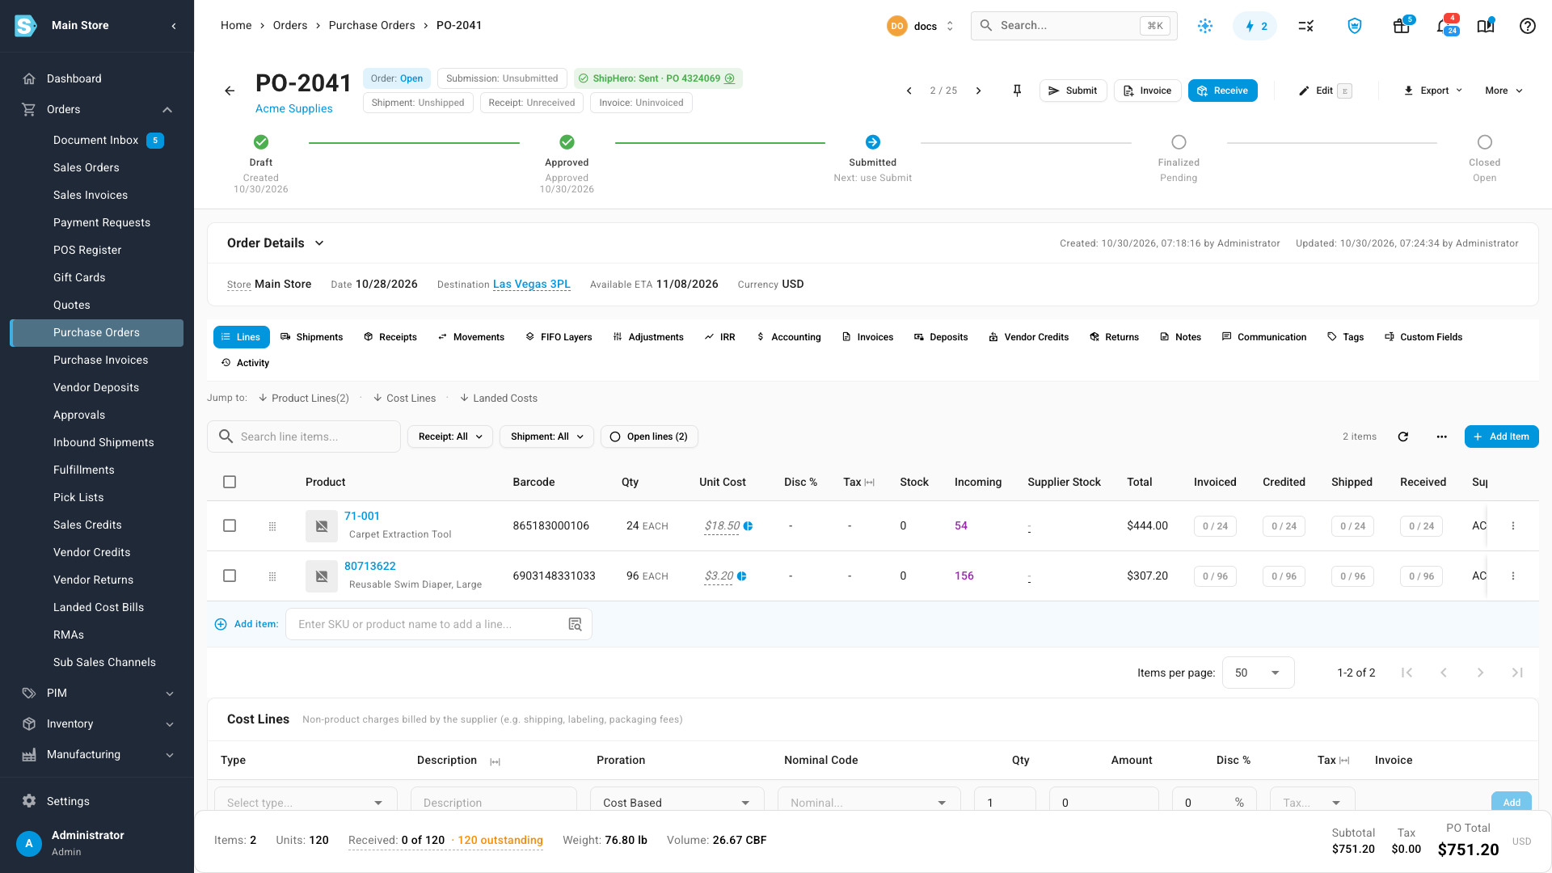This screenshot has width=1552, height=873.
Task: Open the Cost Based proration dropdown
Action: coord(677,802)
